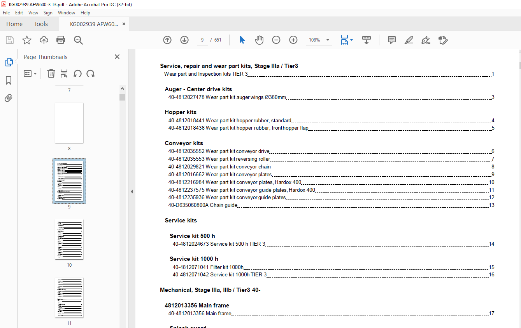This screenshot has width=521, height=328.
Task: Delete selected page with trash icon
Action: tap(51, 73)
